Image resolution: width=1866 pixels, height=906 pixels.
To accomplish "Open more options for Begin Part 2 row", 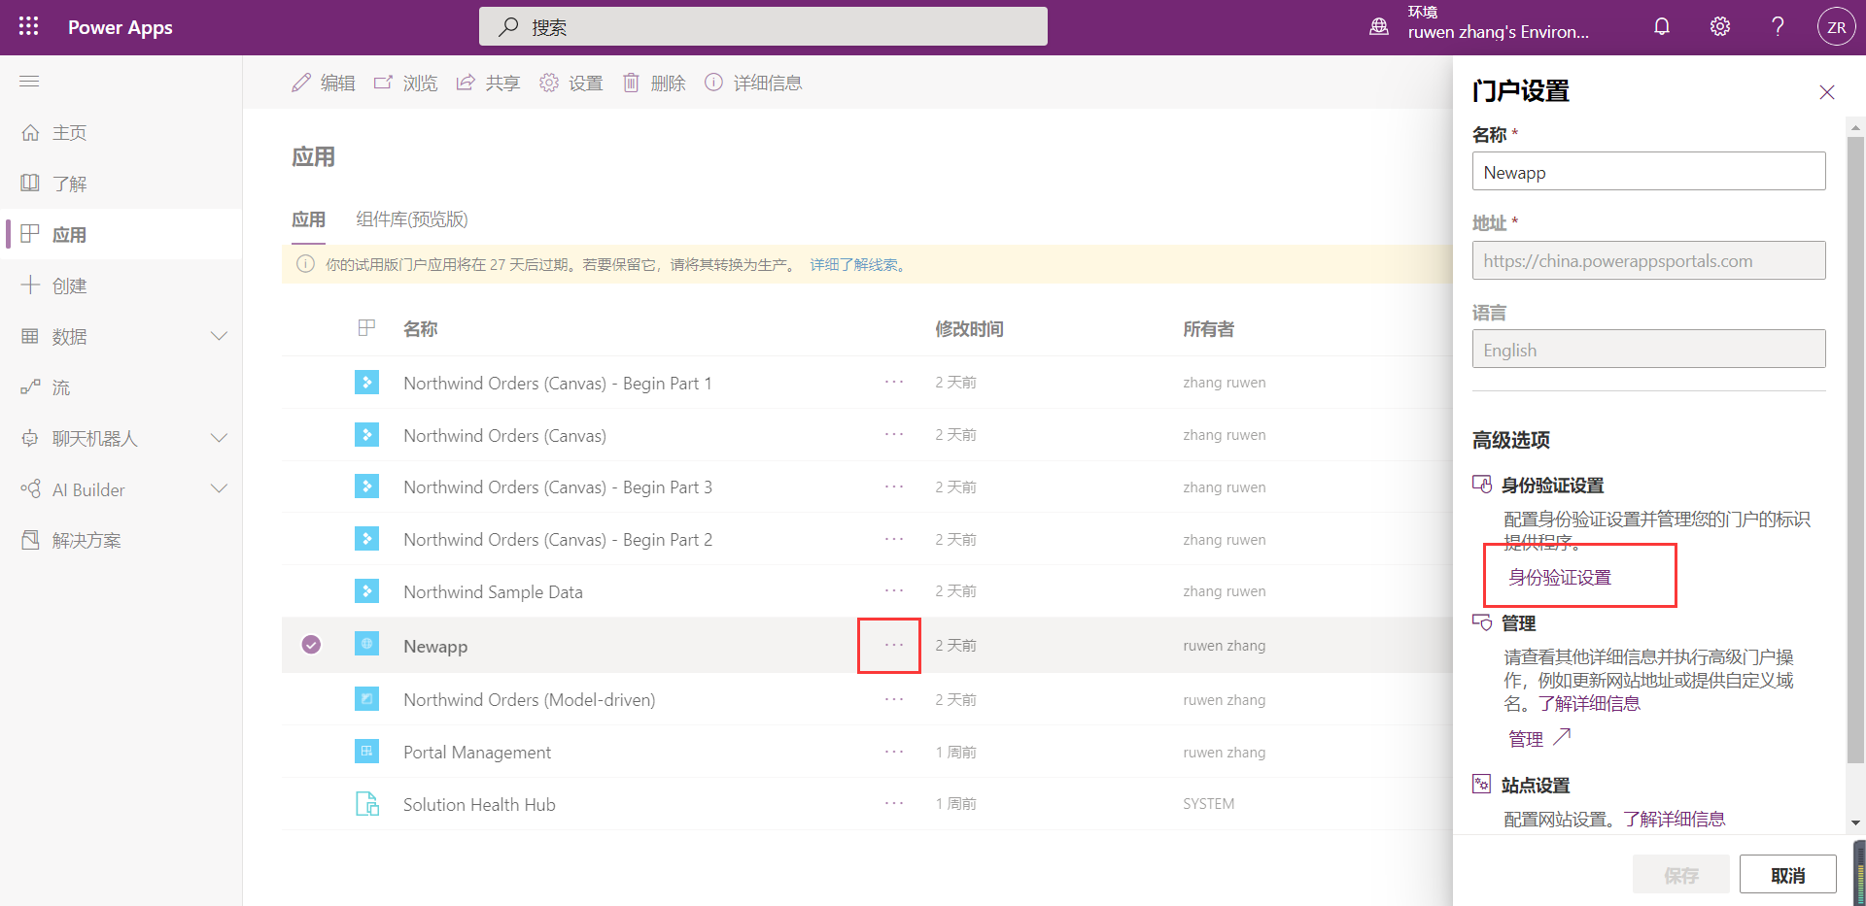I will pyautogui.click(x=894, y=539).
